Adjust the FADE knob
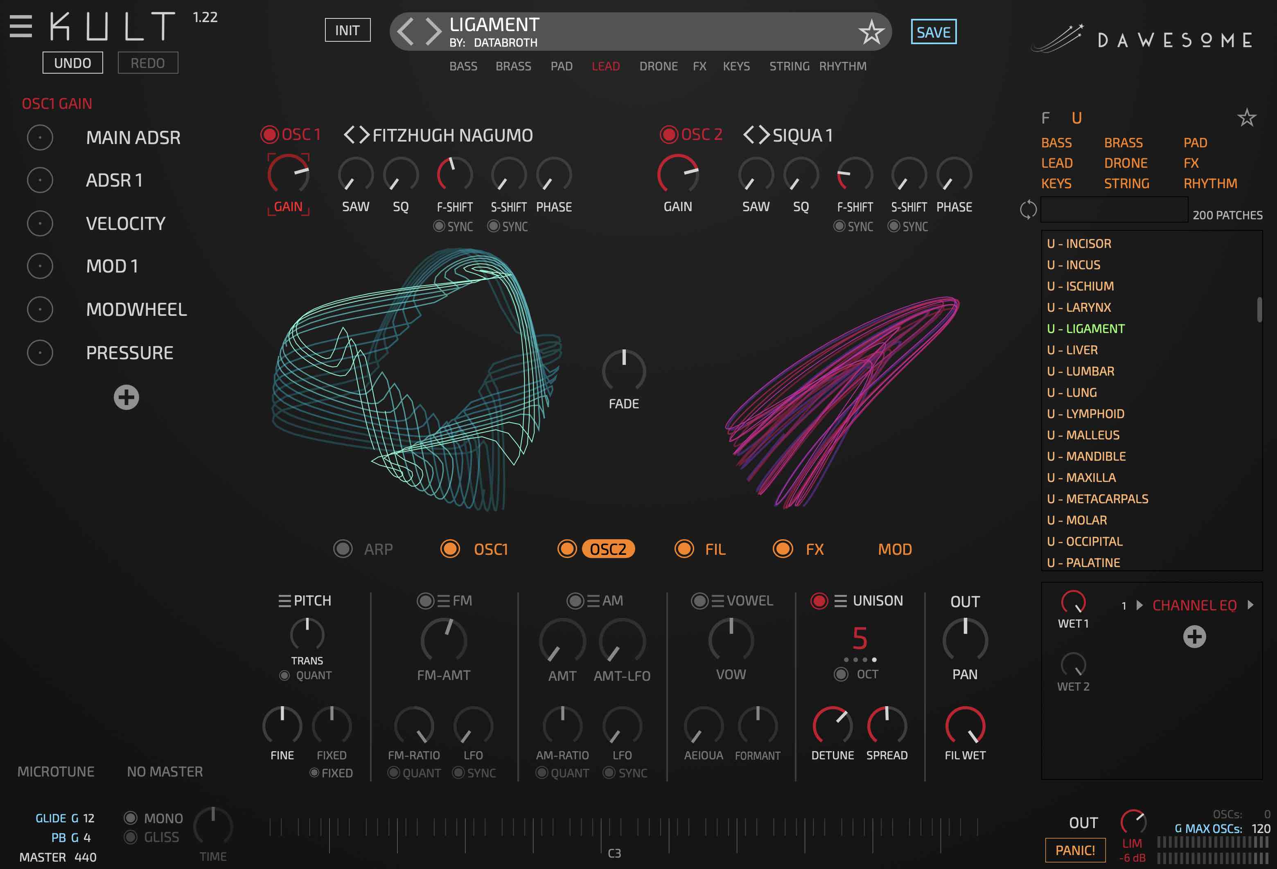 pos(624,371)
